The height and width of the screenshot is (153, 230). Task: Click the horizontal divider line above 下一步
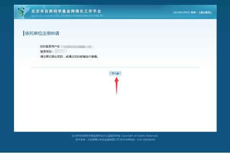pyautogui.click(x=115, y=67)
